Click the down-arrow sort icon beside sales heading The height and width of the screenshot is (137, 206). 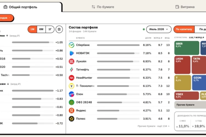[x=8, y=84]
